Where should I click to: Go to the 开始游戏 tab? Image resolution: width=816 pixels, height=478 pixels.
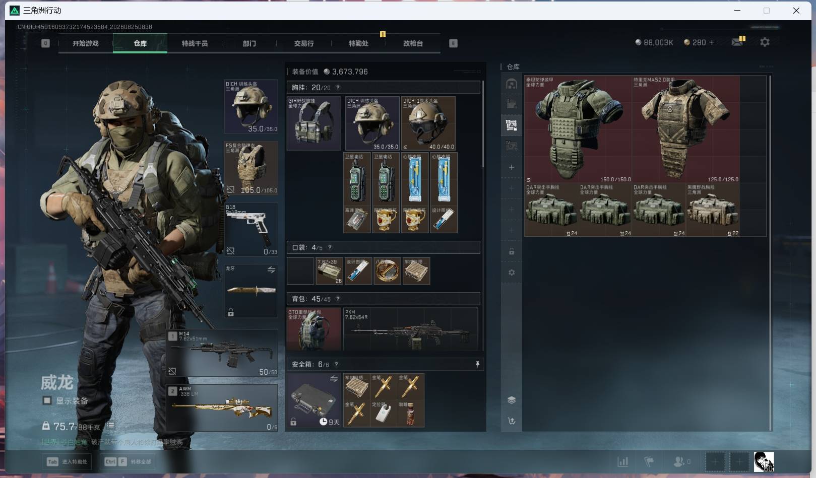(x=86, y=43)
